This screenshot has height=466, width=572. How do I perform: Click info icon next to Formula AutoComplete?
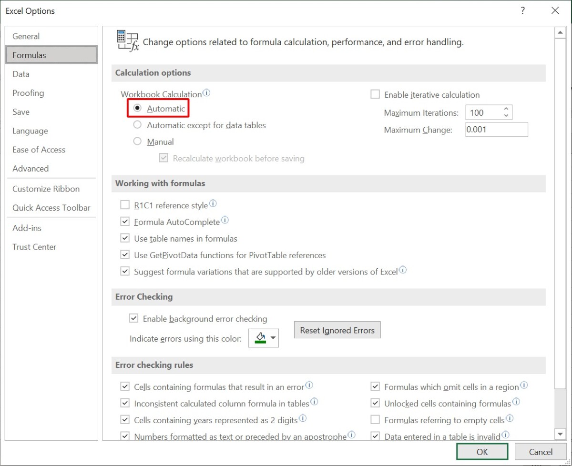tap(225, 220)
